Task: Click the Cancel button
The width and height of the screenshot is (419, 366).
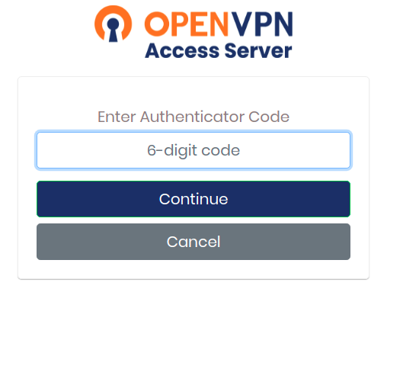Action: [194, 242]
